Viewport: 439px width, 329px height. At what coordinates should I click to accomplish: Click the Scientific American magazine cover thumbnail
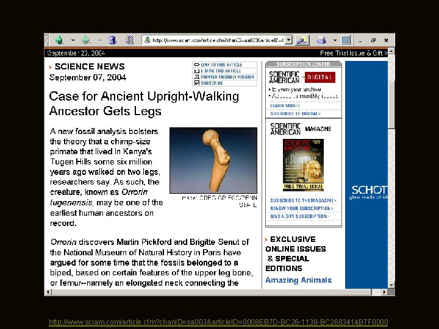coord(303,165)
